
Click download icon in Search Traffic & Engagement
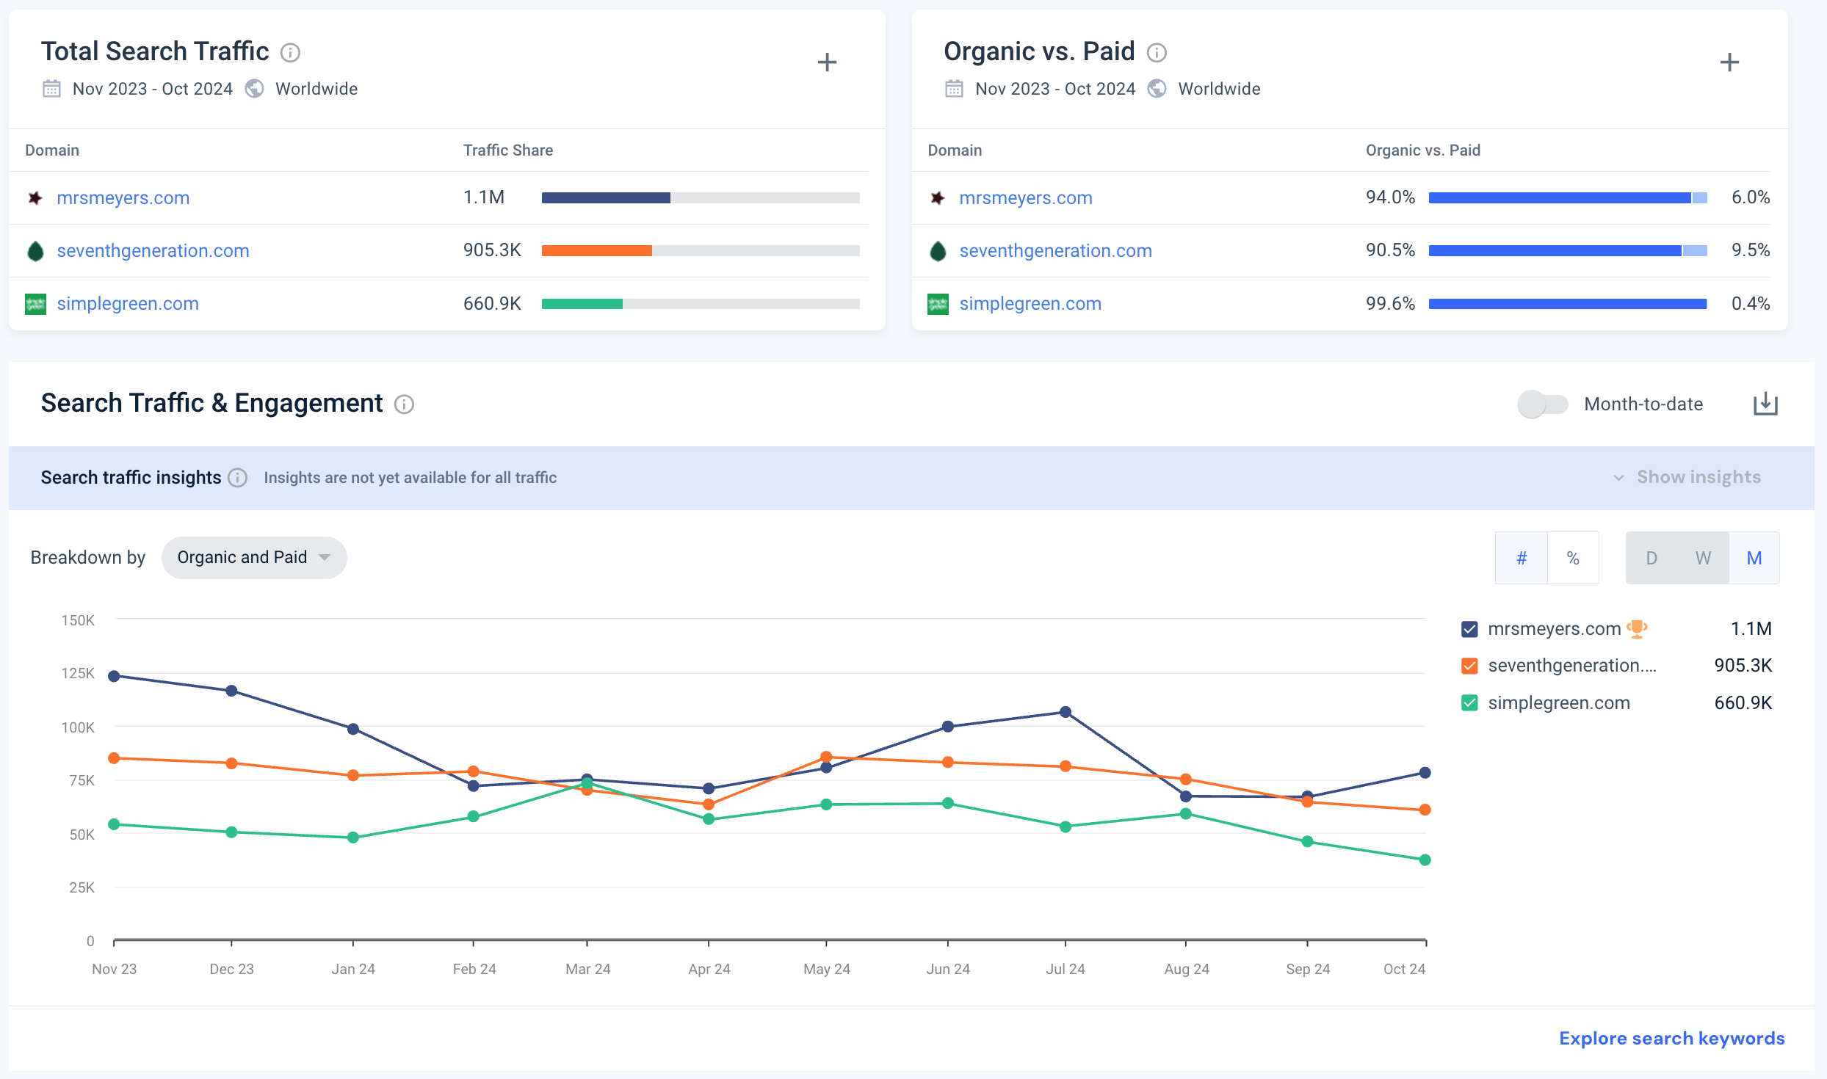(x=1765, y=404)
